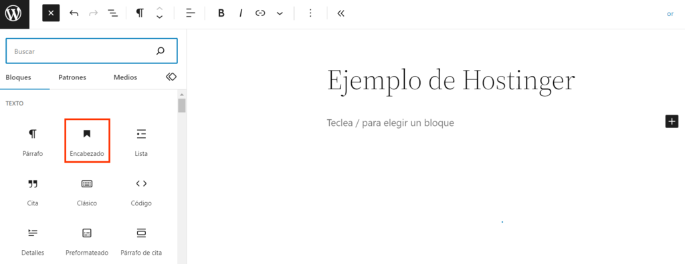
Task: Toggle bold formatting
Action: [221, 13]
